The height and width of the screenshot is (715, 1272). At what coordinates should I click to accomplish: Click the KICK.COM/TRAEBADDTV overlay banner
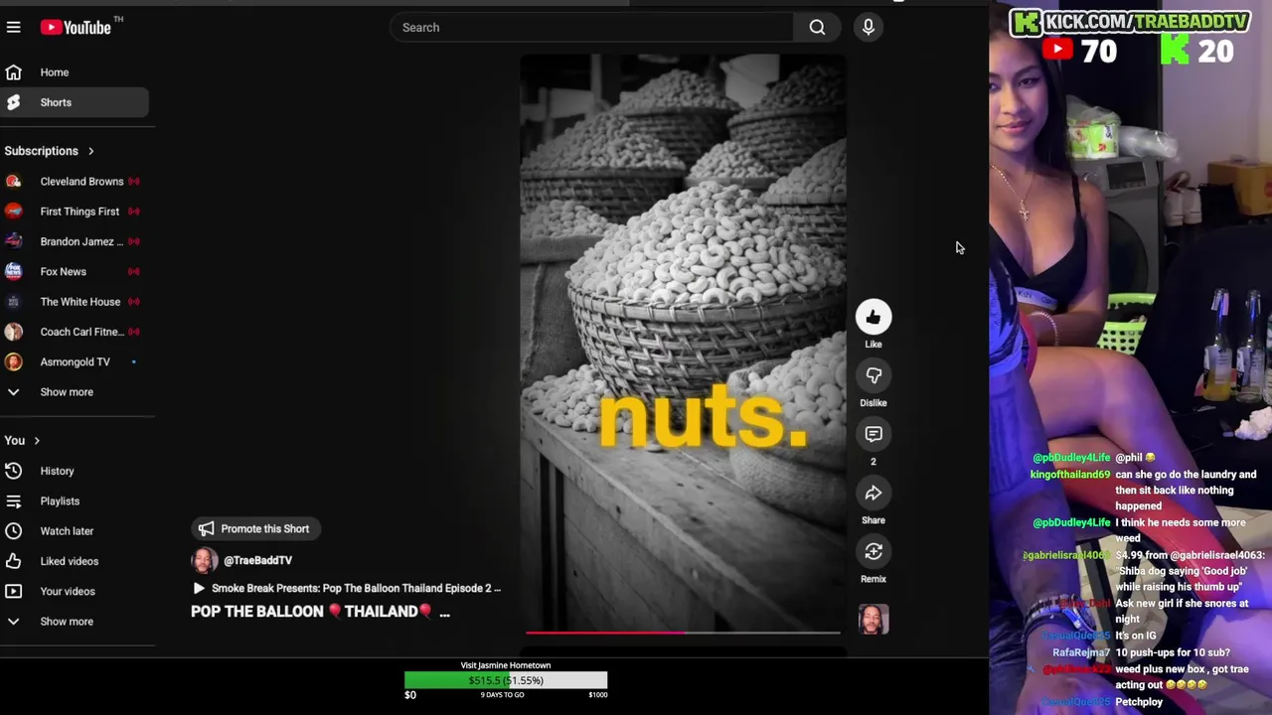(x=1130, y=22)
